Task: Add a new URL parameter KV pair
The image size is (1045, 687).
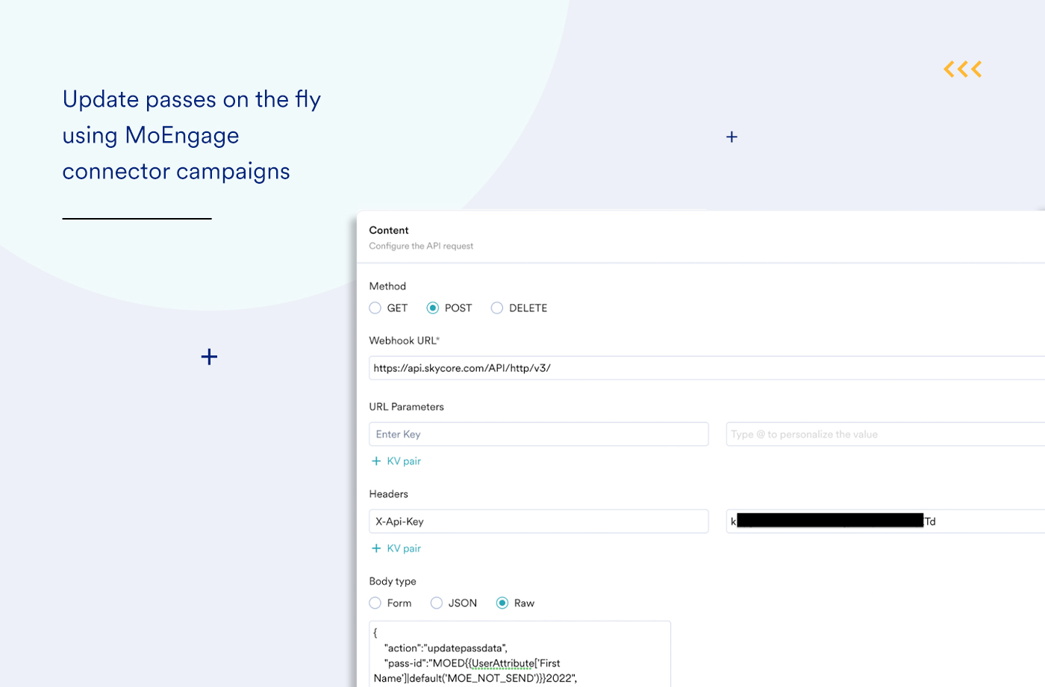Action: [396, 461]
